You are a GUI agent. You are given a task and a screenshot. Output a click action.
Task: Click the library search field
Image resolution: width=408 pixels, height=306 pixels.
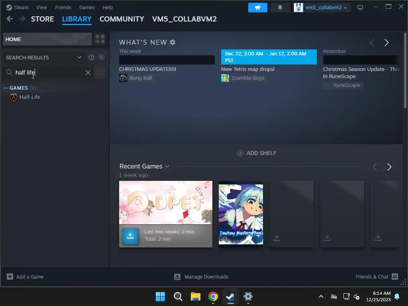pos(48,73)
